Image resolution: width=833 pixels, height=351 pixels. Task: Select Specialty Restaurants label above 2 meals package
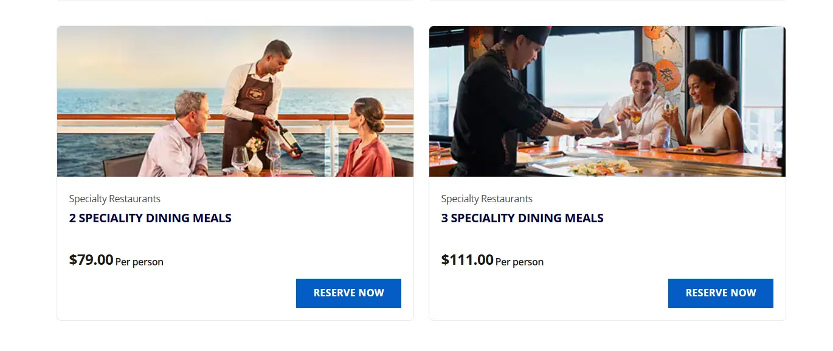point(115,199)
